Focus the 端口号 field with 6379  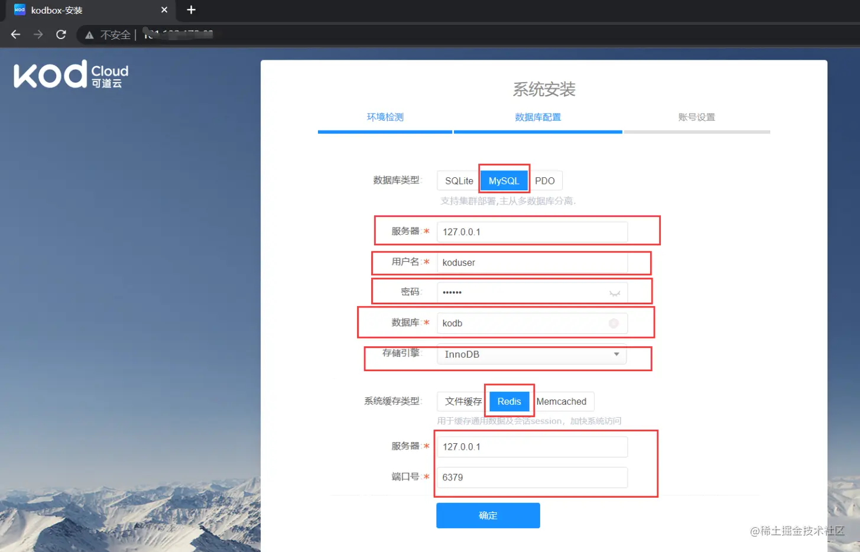coord(532,478)
